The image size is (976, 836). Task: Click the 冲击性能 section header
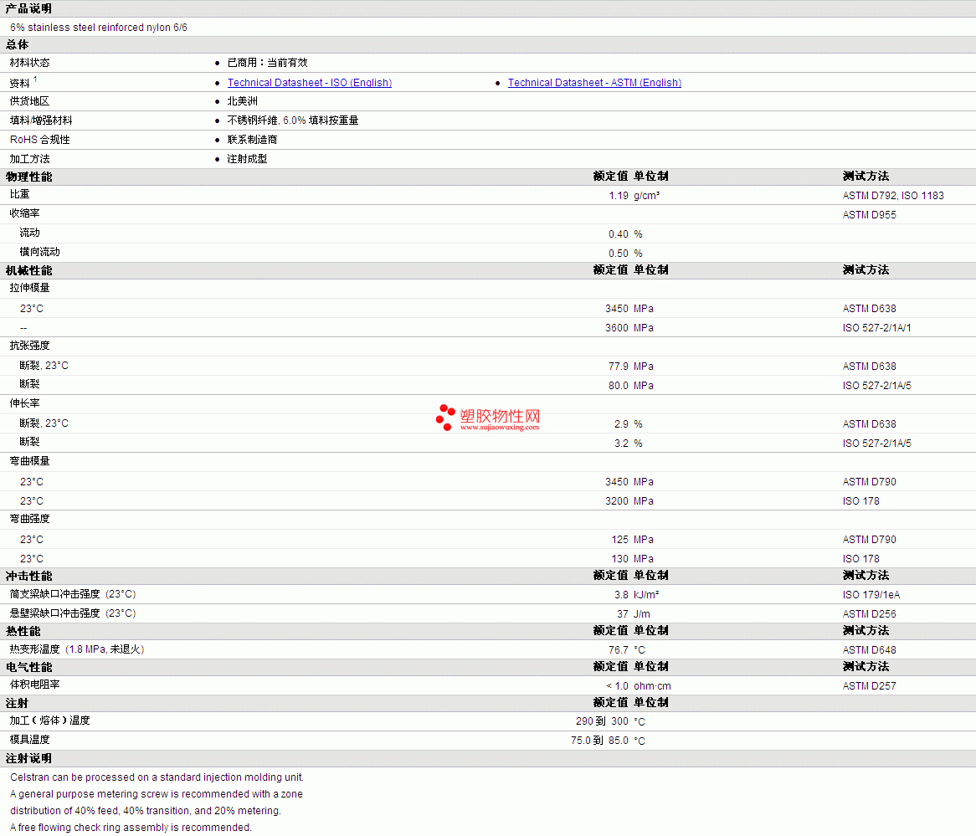click(28, 577)
